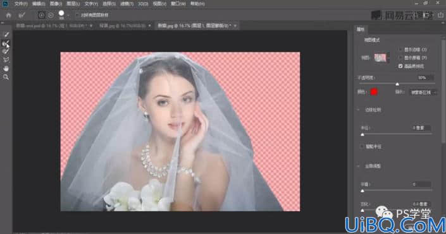This screenshot has width=446, height=234.
Task: Open the Image menu
Action: pyautogui.click(x=56, y=4)
